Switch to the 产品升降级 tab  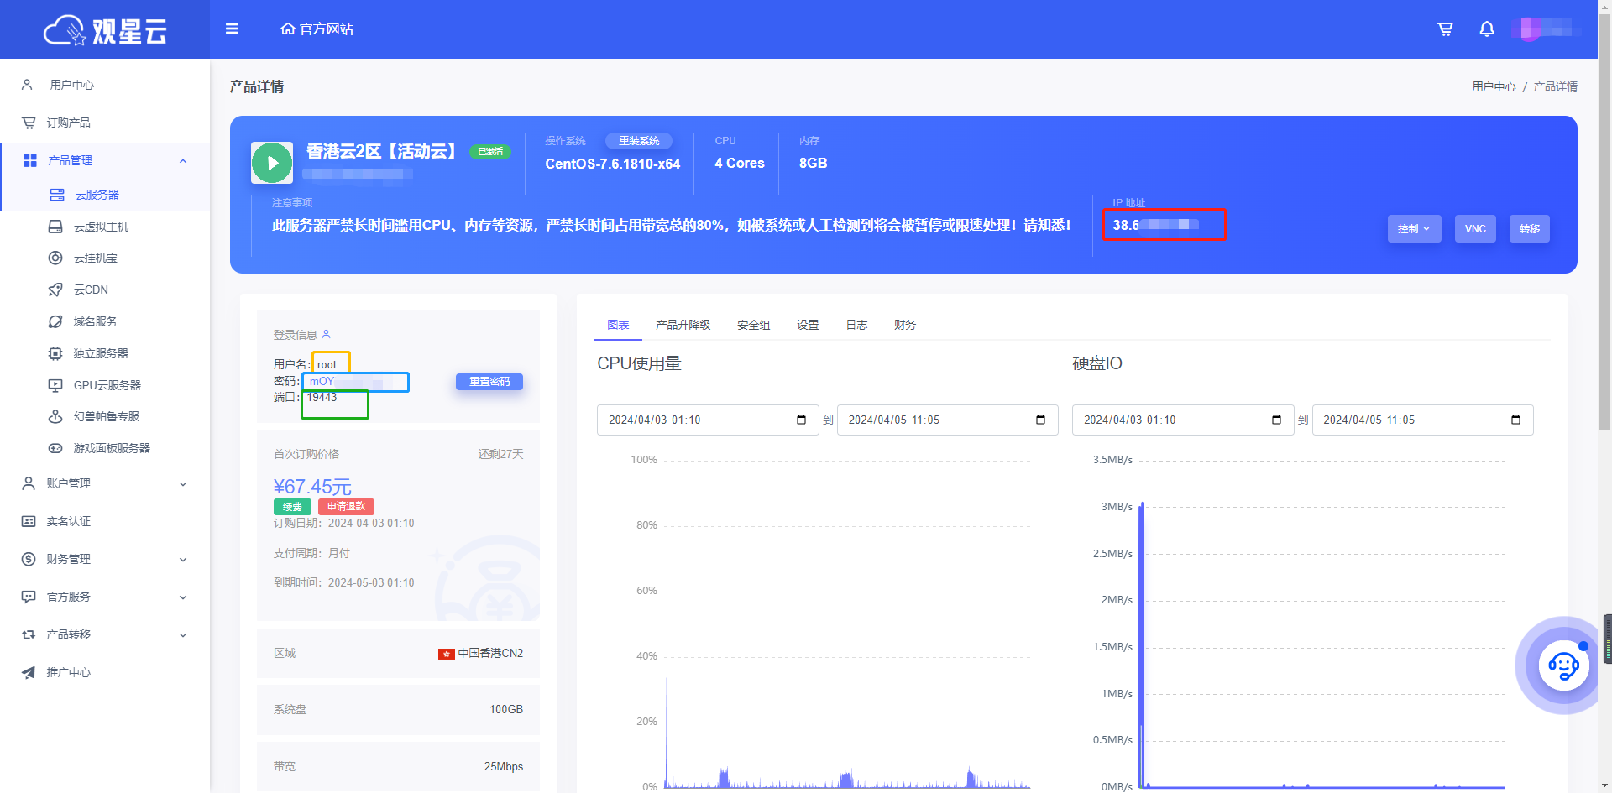[683, 325]
